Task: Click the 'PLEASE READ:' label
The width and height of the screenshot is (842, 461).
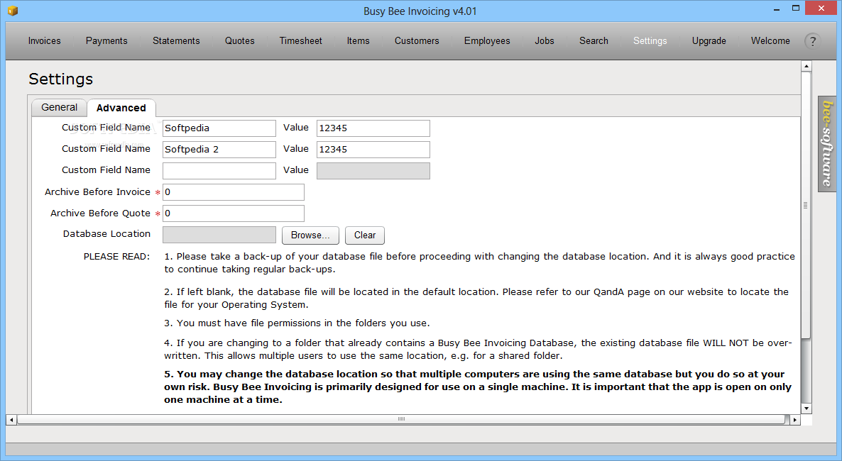Action: [x=116, y=257]
